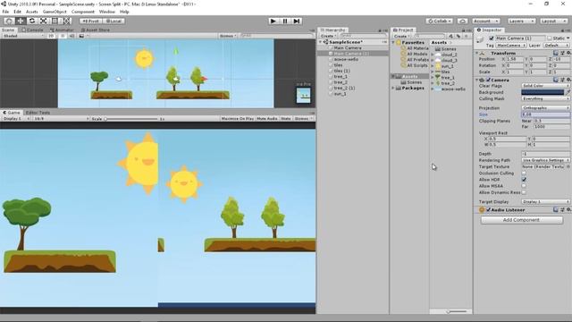Toggle the Pivot handle position button
The width and height of the screenshot is (572, 322).
(x=91, y=21)
